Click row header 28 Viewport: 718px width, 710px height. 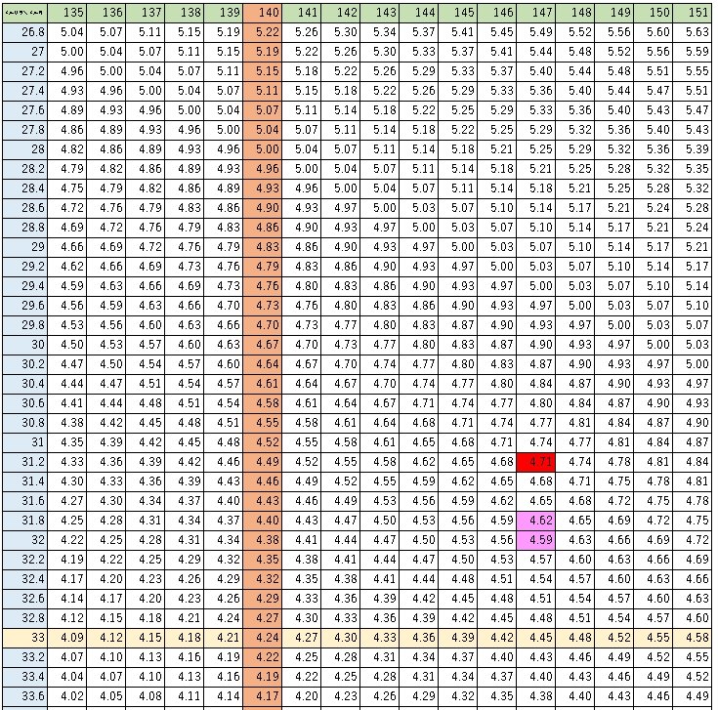click(x=24, y=149)
